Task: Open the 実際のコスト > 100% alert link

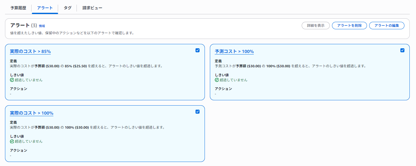Action: tap(32, 113)
